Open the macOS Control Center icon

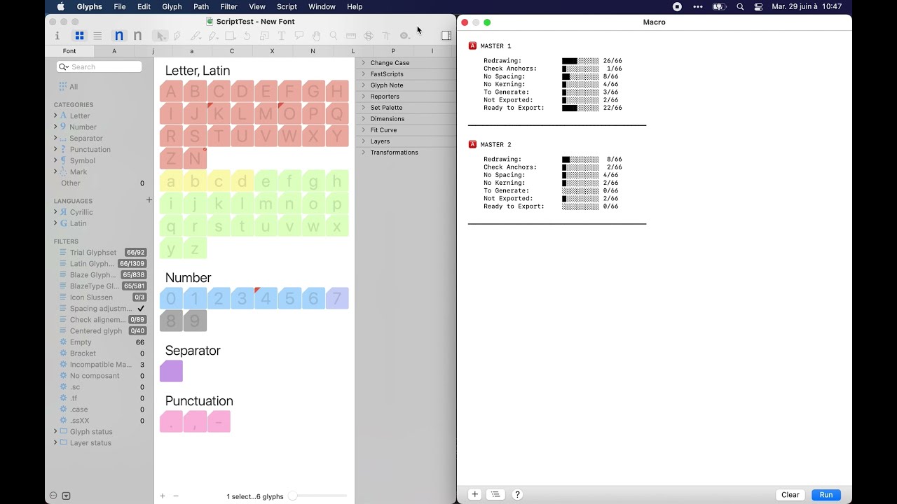(758, 7)
